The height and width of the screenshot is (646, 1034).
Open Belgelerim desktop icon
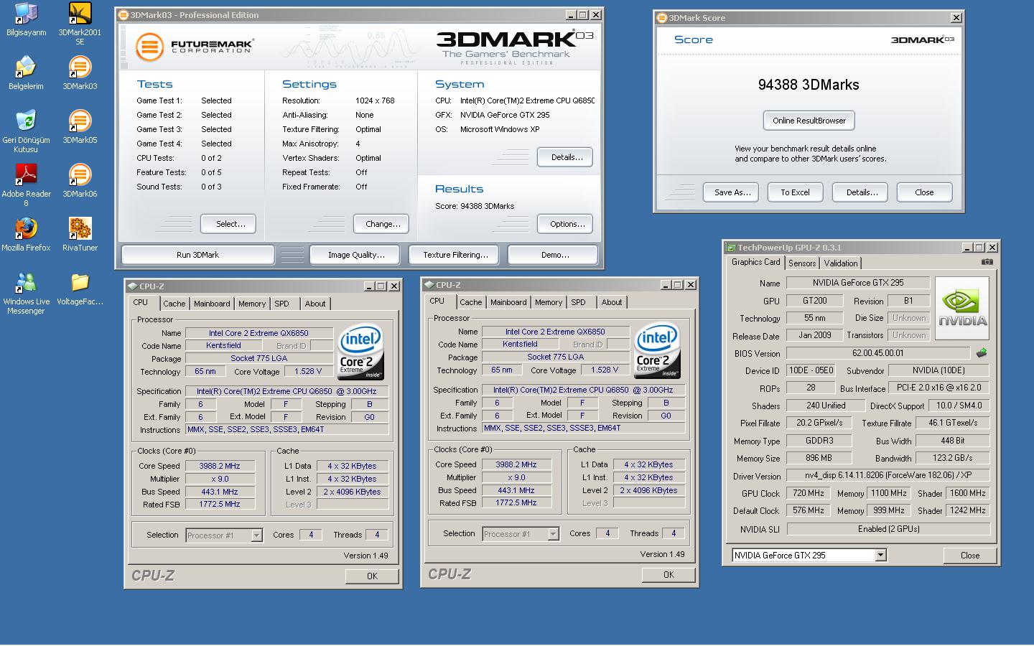click(26, 73)
